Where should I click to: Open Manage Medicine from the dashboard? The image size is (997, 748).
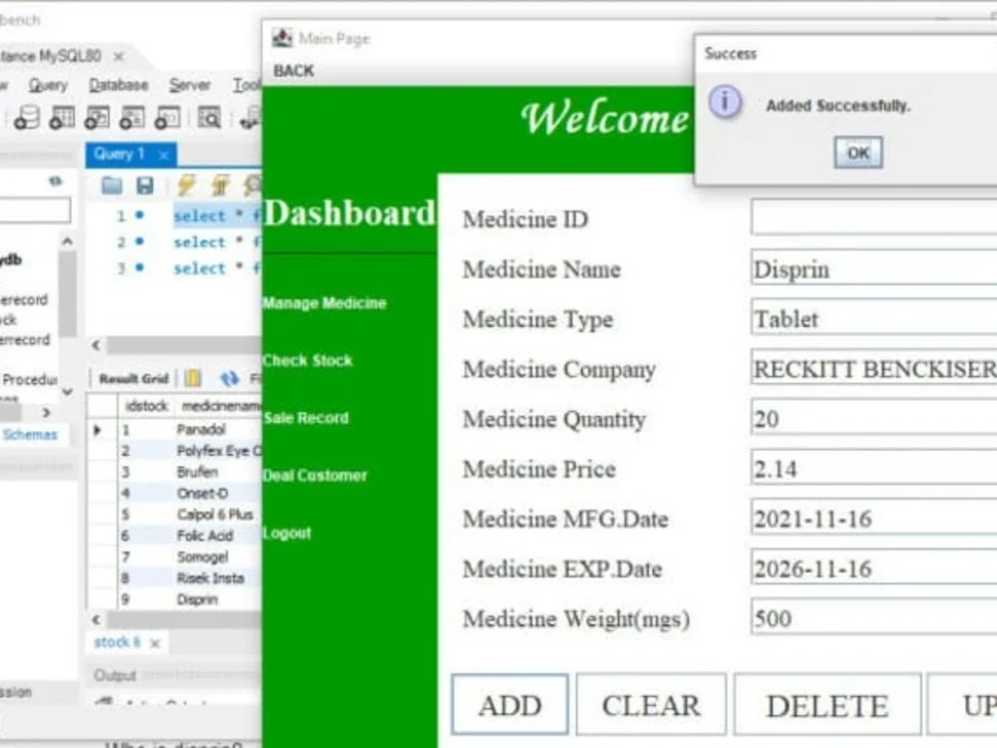click(x=324, y=303)
